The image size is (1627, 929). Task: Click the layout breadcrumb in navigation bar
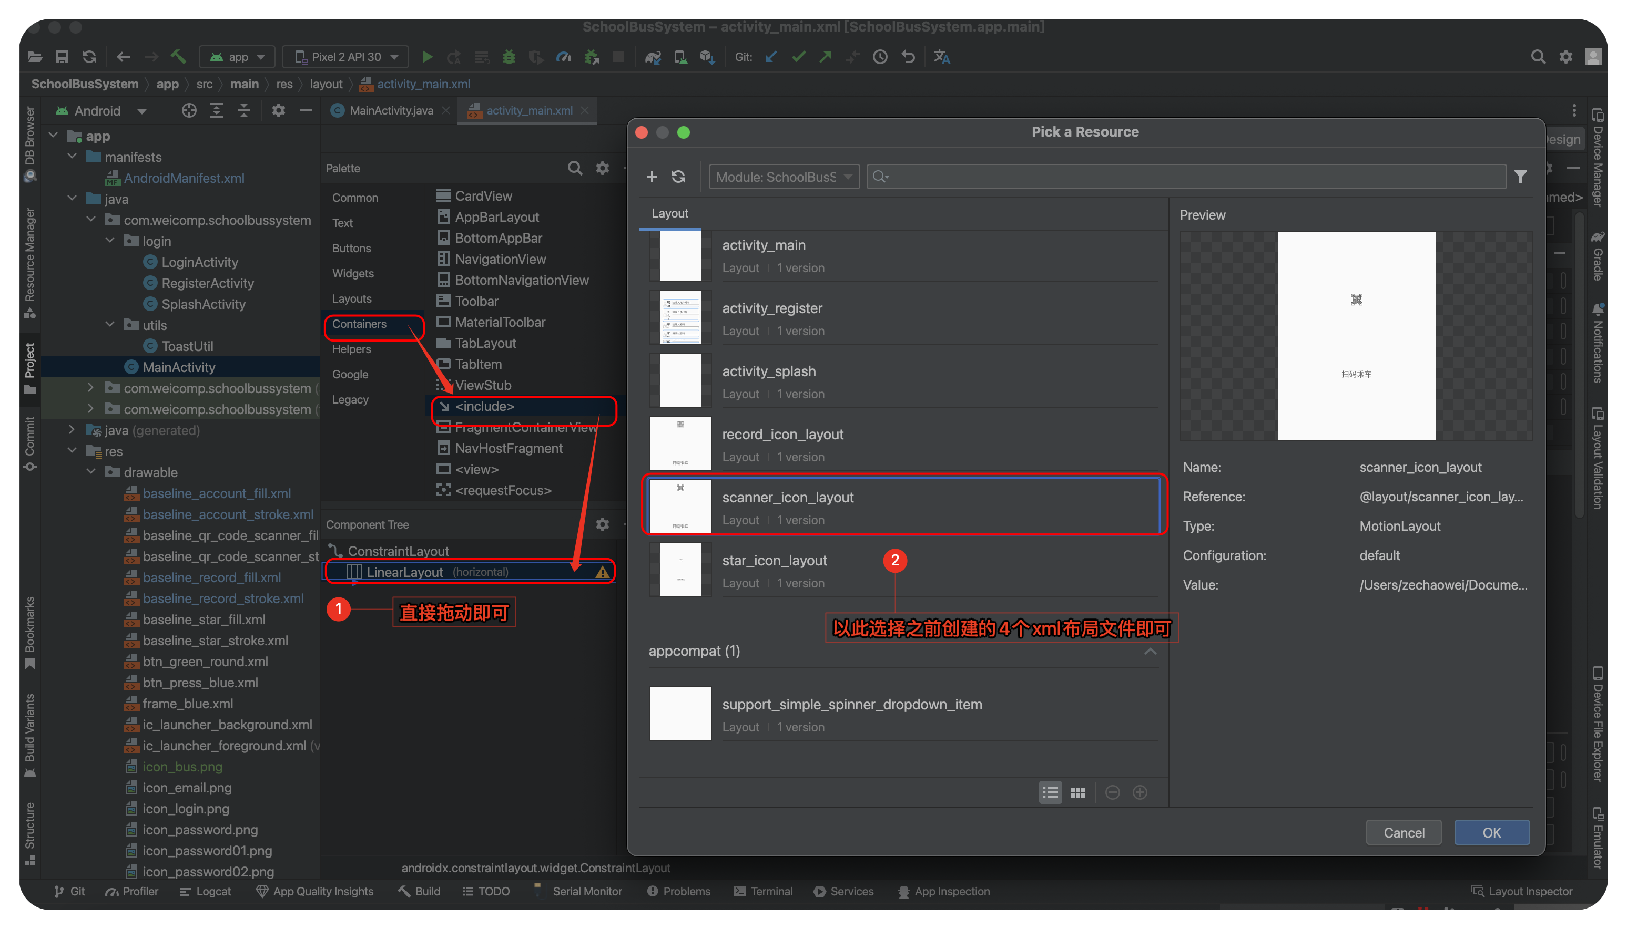(326, 84)
